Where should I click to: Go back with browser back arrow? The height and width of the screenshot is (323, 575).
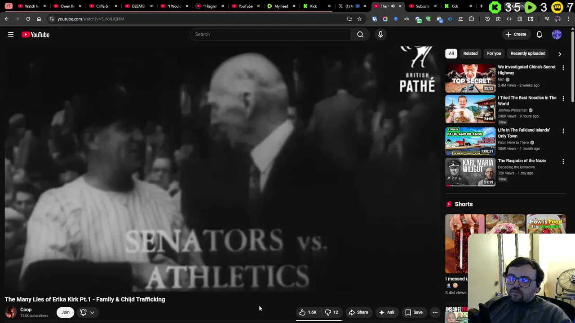[6, 19]
